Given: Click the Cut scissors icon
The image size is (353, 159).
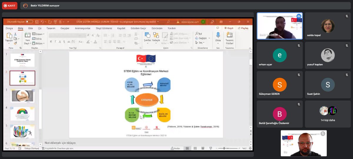Looking at the screenshot, I should pos(15,34).
